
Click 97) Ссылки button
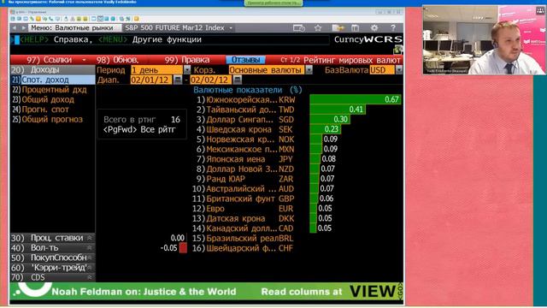(x=49, y=60)
